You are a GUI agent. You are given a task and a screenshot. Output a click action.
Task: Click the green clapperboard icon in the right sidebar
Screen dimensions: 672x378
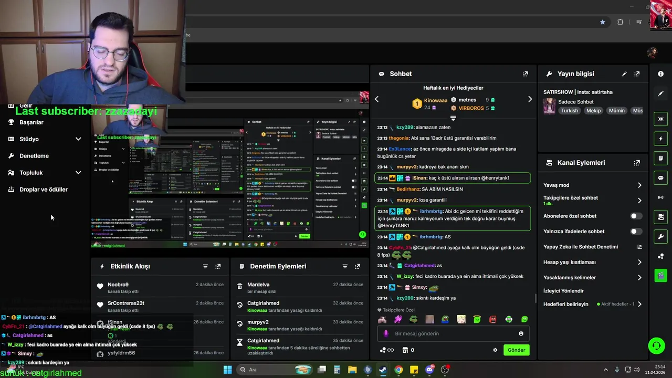point(661,275)
